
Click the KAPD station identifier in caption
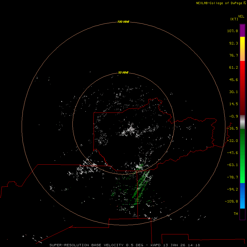click(x=156, y=245)
